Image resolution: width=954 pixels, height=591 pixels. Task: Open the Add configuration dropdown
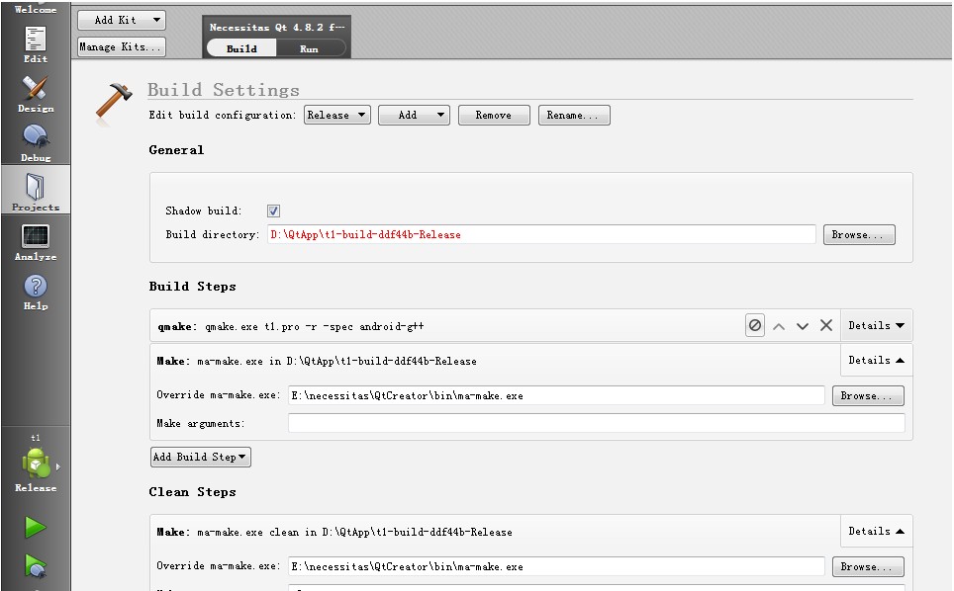pyautogui.click(x=414, y=115)
